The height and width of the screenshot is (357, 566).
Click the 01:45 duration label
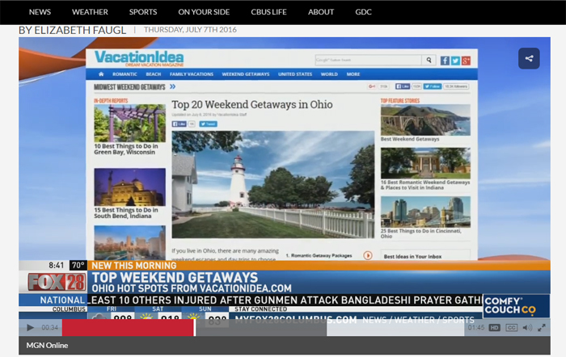476,327
